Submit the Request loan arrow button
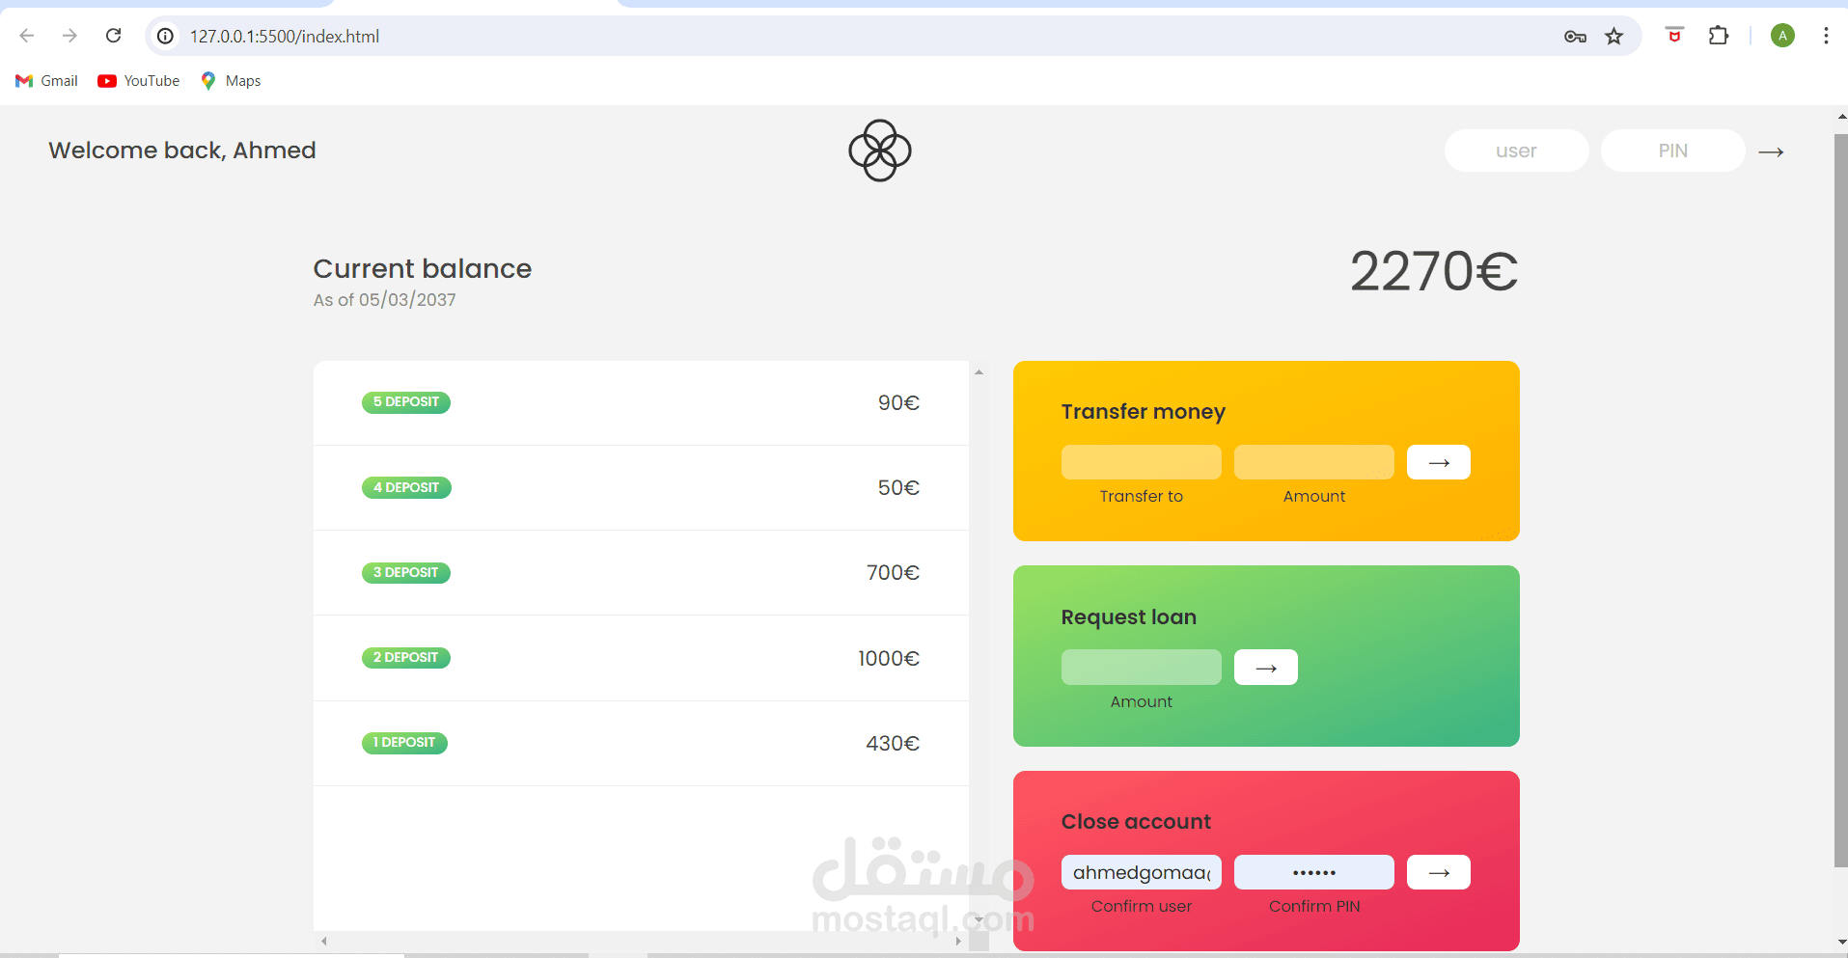Screen dimensions: 1848x958 (1265, 668)
